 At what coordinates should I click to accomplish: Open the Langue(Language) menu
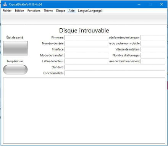[x=90, y=11]
